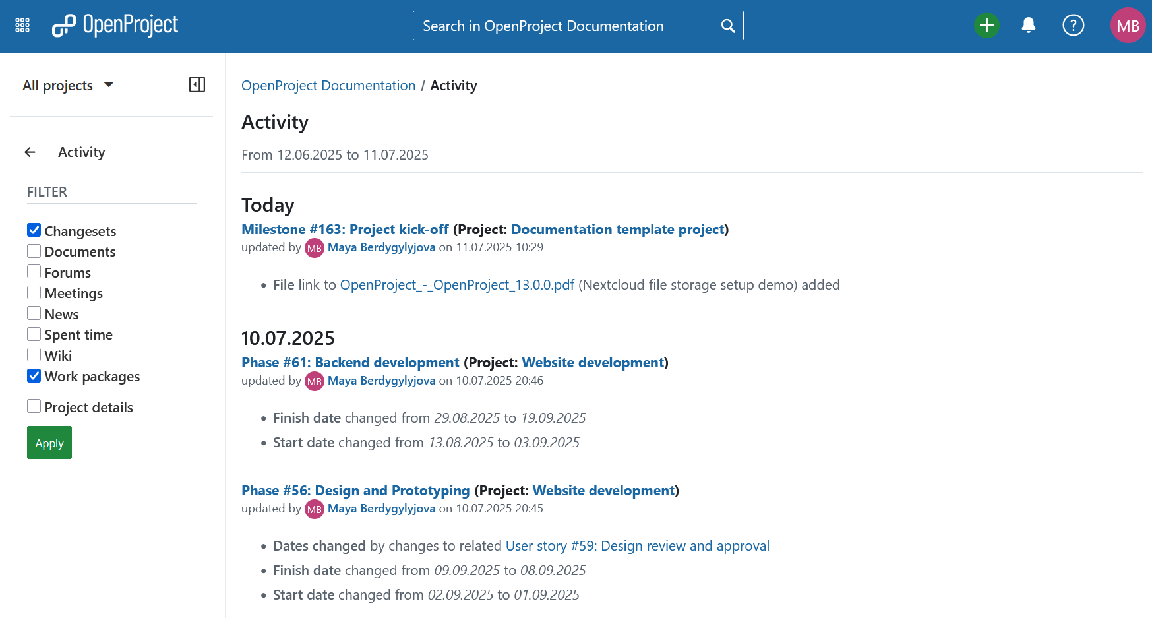Click the Apply filter button
Screen dimensions: 1152x618
click(49, 443)
